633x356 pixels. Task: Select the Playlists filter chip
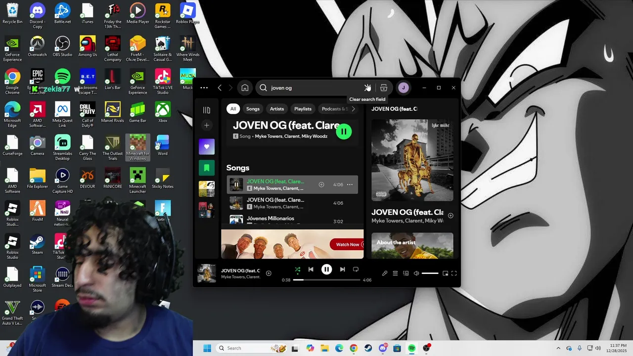[x=303, y=109]
